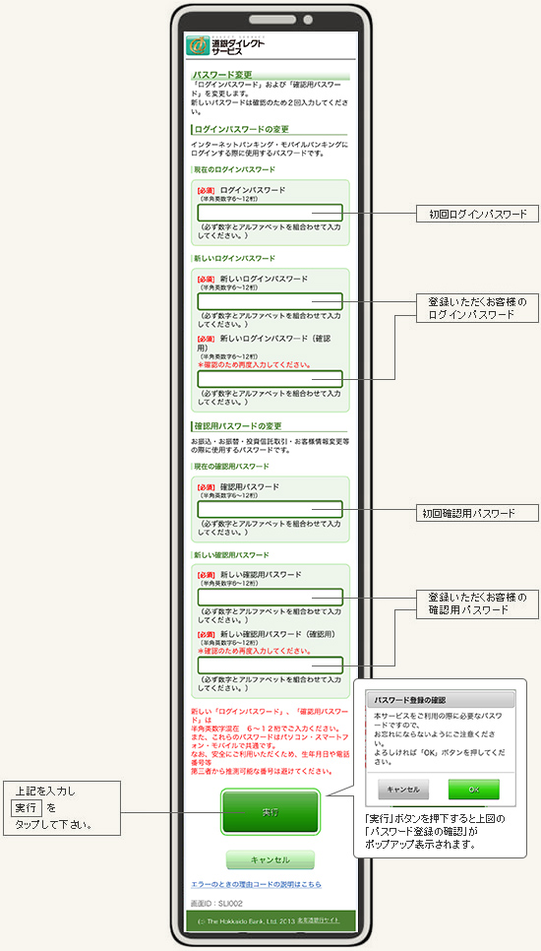541x951 pixels.
Task: Click the 現在の確認用パスワード label
Action: pyautogui.click(x=231, y=466)
